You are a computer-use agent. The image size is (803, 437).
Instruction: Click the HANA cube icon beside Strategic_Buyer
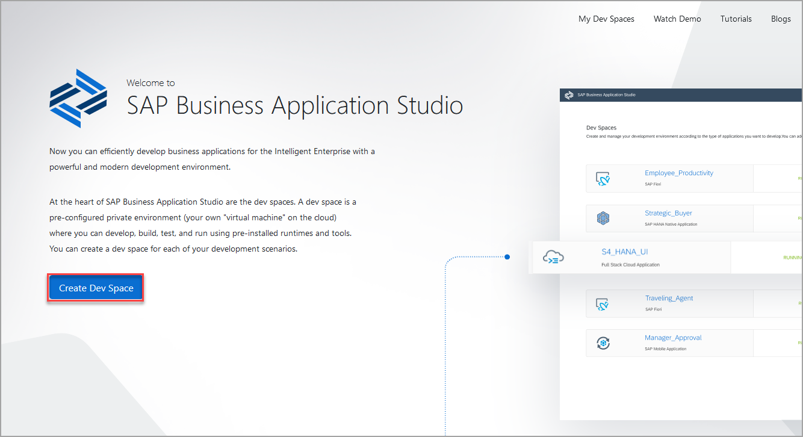click(603, 218)
